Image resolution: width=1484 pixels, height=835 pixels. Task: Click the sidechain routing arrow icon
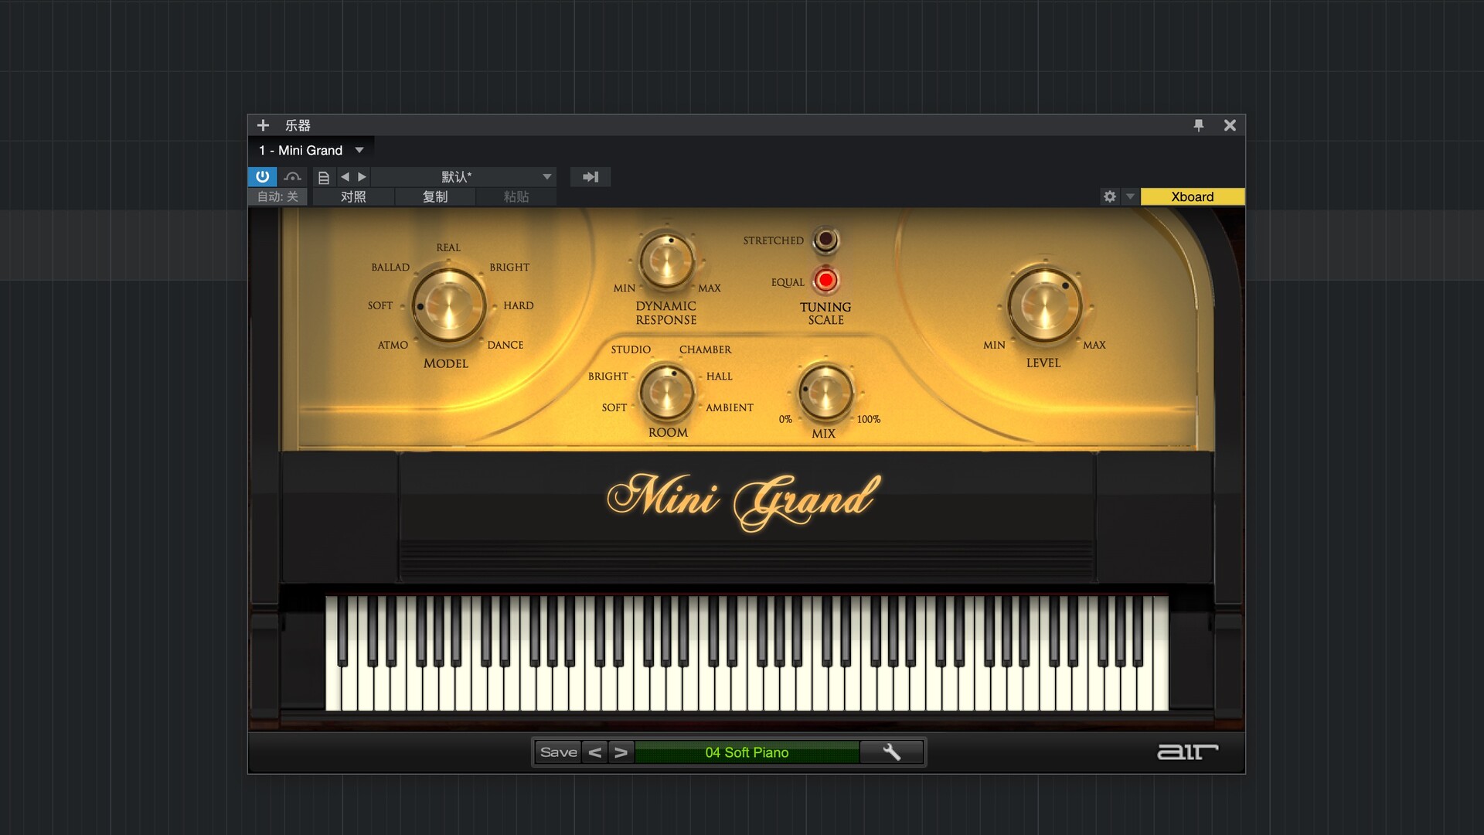click(591, 177)
